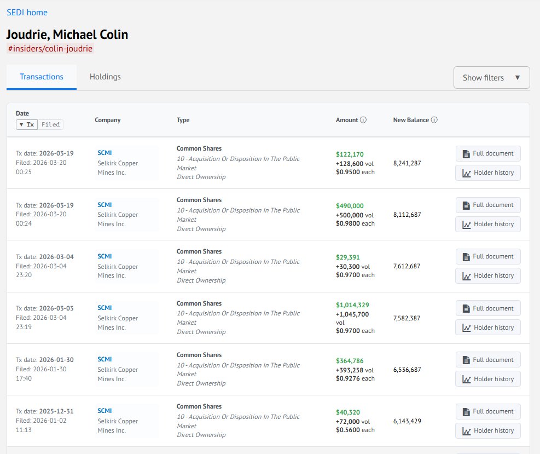
Task: Click the $0.5600 each price
Action: point(355,430)
